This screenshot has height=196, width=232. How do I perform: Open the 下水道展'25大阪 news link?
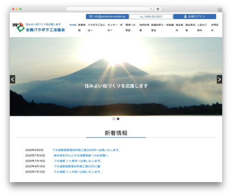coord(78,172)
